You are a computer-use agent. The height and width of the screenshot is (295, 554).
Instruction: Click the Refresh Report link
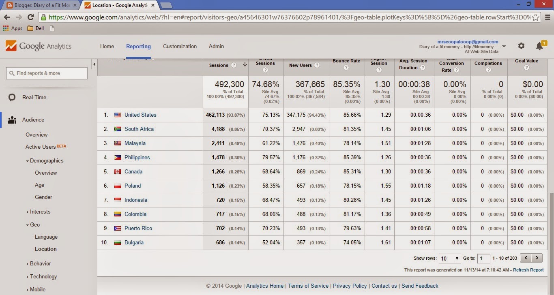tap(528, 270)
